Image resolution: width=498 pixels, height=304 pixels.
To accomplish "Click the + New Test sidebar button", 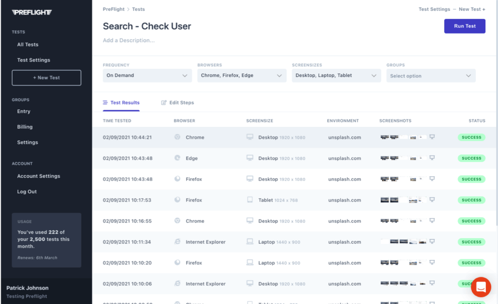I will [46, 78].
